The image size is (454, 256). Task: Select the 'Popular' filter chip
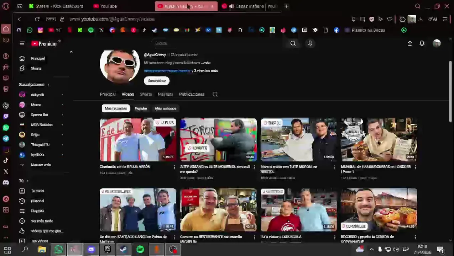click(141, 108)
